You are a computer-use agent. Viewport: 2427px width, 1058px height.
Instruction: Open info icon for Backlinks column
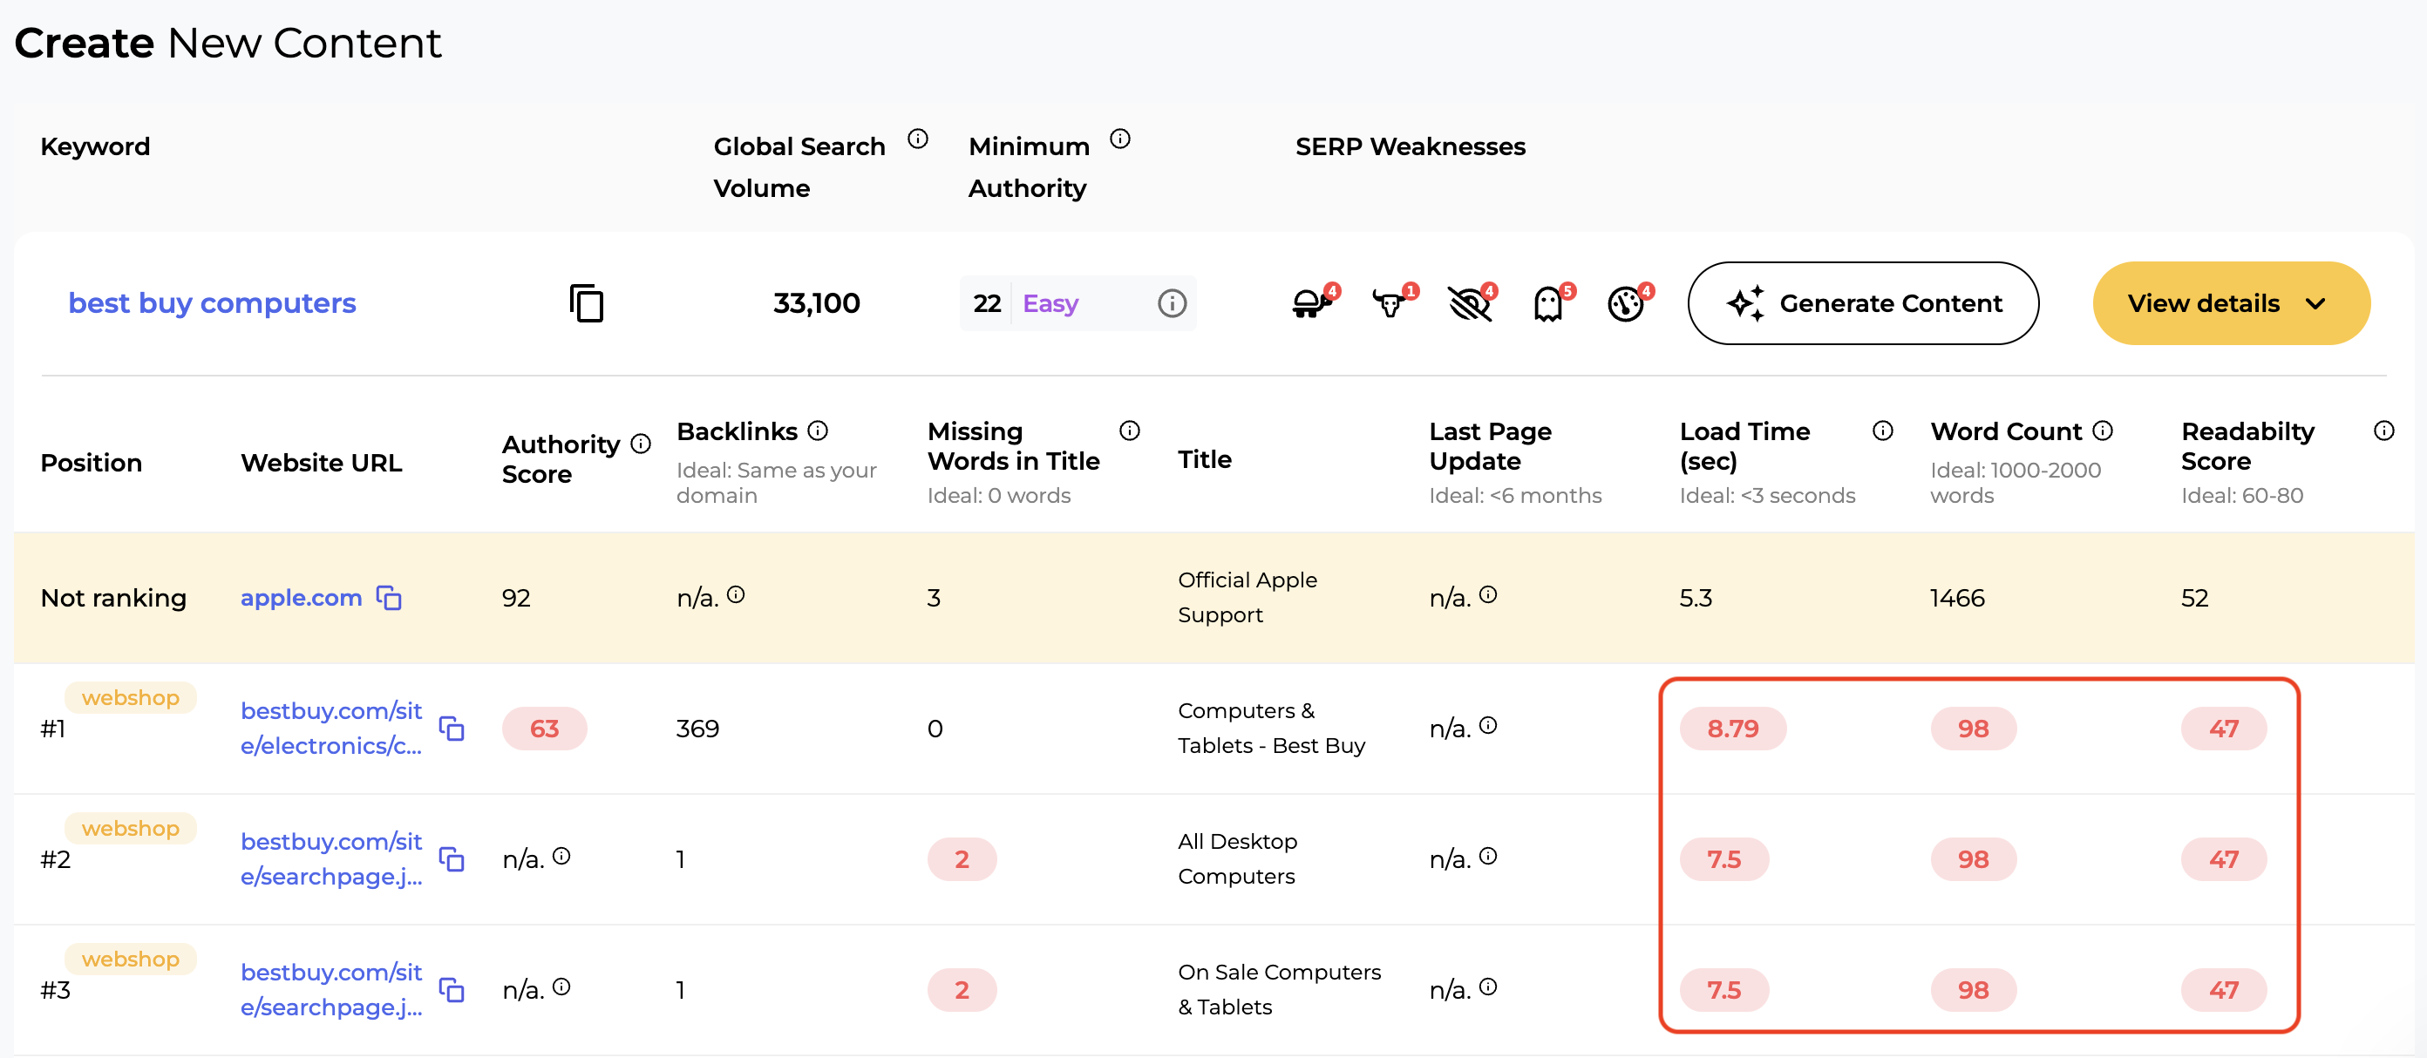tap(818, 431)
